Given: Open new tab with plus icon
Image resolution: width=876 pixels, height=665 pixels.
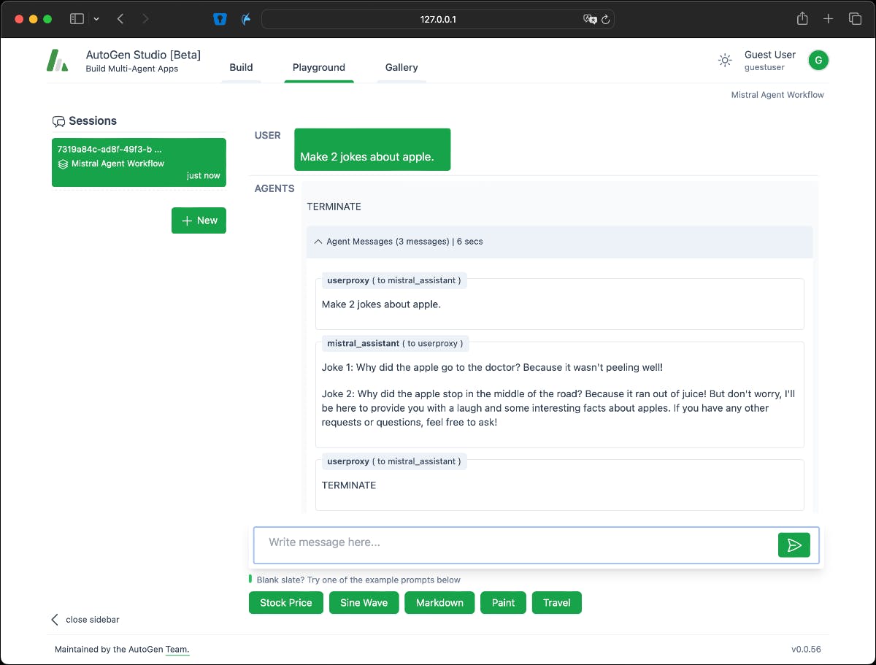Looking at the screenshot, I should [828, 19].
